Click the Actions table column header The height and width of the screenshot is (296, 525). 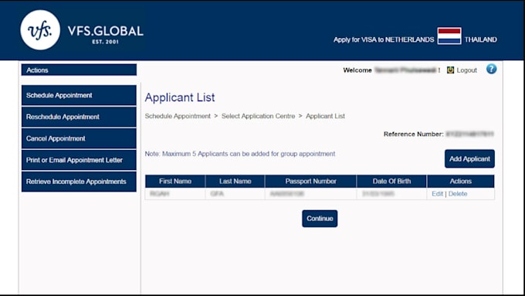click(x=461, y=181)
